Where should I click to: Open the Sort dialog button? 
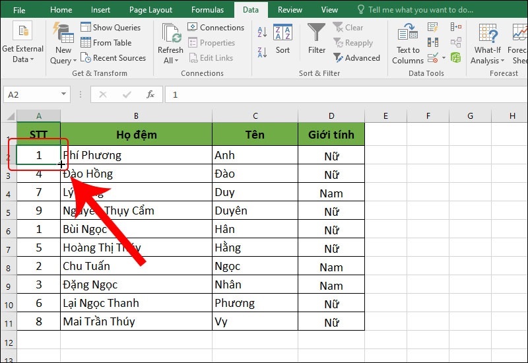[x=282, y=39]
